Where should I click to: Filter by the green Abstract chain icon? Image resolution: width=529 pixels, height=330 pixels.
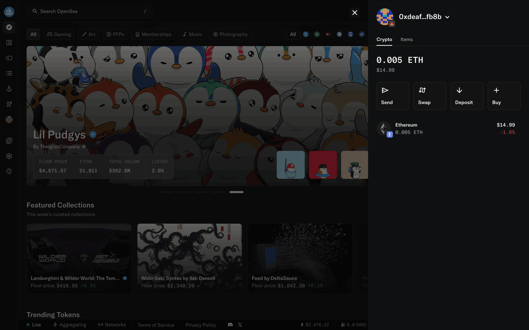(x=317, y=34)
